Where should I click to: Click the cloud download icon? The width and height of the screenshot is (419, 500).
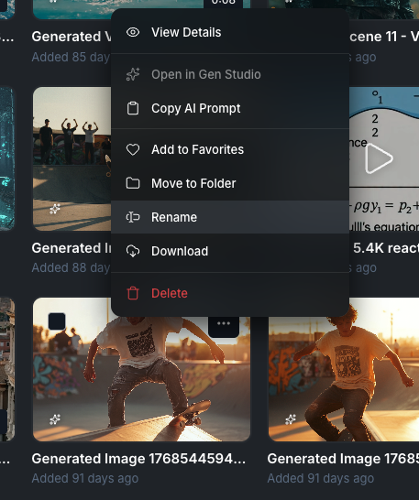click(133, 251)
